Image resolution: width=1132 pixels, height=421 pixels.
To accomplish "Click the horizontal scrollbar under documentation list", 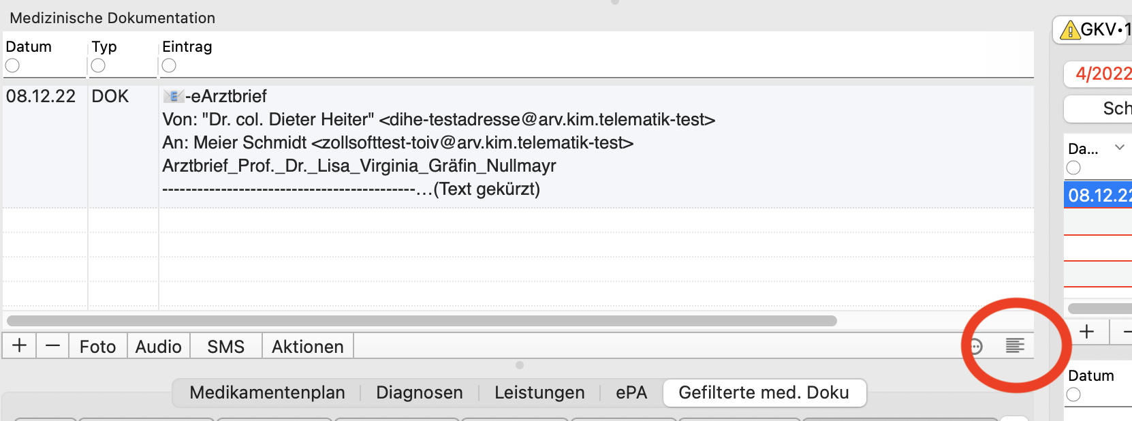I will [422, 320].
